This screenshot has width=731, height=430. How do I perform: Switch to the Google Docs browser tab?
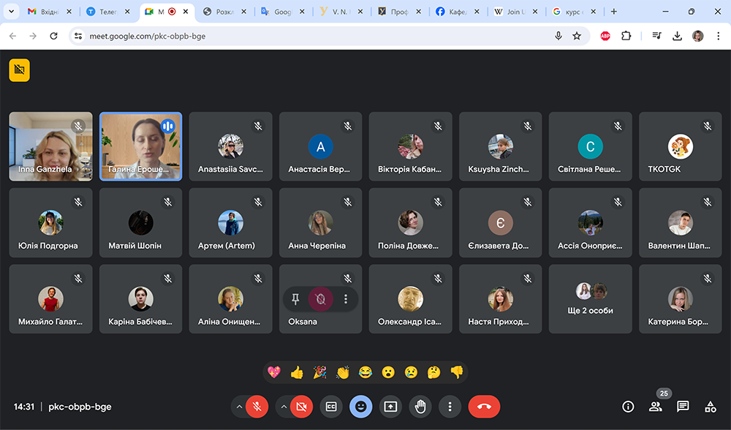(x=281, y=12)
